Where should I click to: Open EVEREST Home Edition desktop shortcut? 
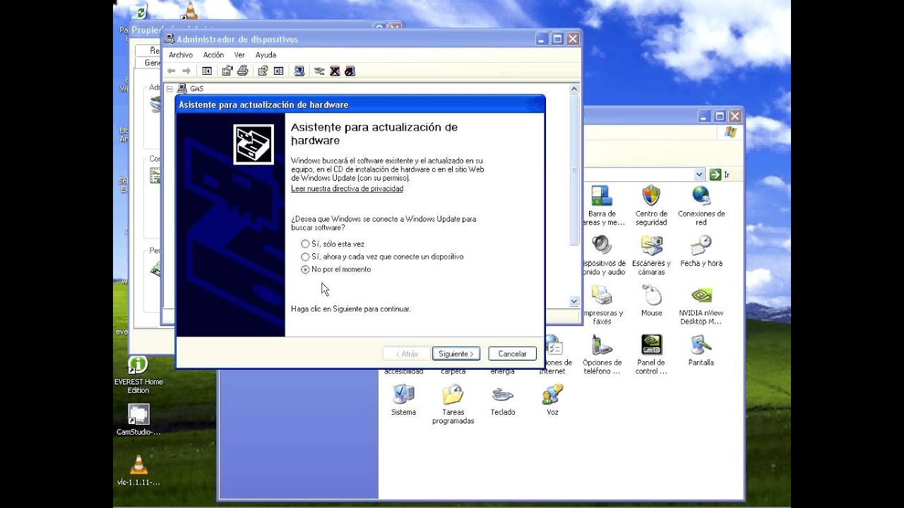pyautogui.click(x=138, y=375)
